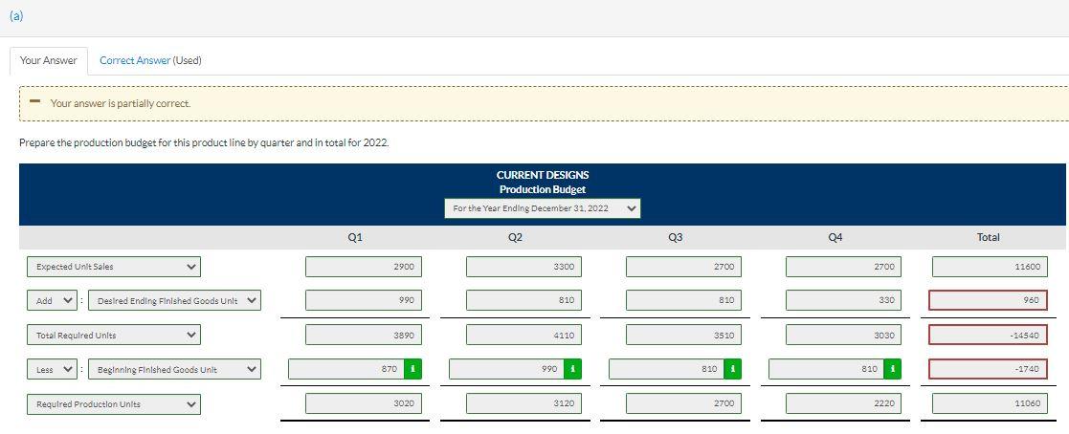
Task: Click the Total column header
Action: (x=988, y=237)
